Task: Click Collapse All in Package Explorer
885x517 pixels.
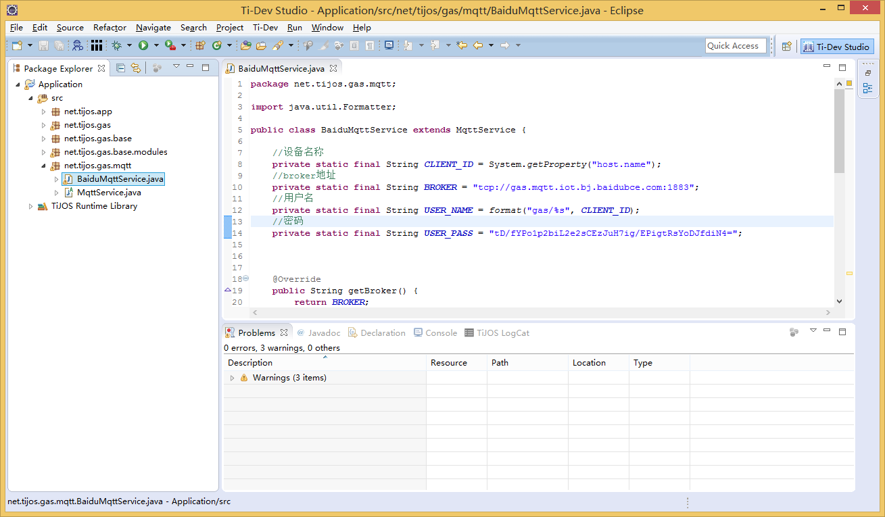Action: 120,68
